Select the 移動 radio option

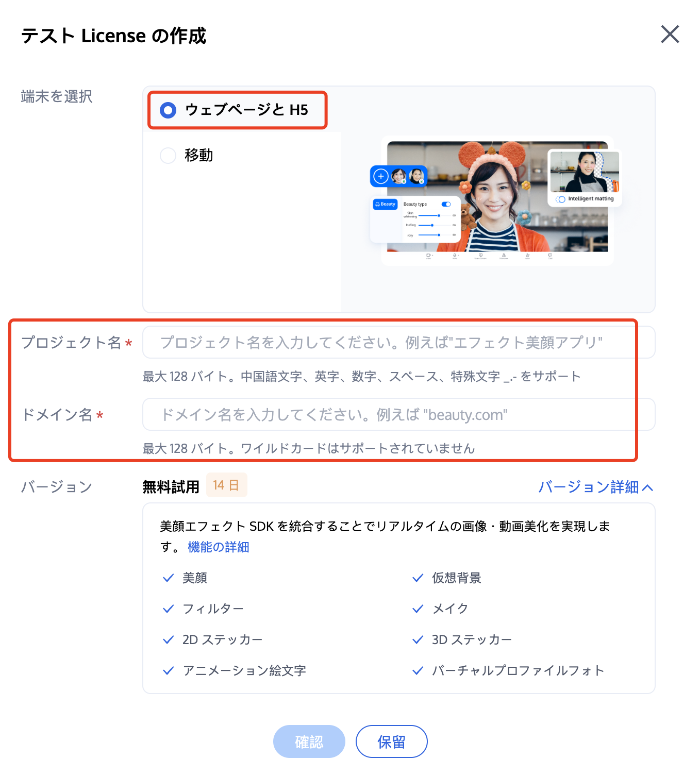[168, 155]
